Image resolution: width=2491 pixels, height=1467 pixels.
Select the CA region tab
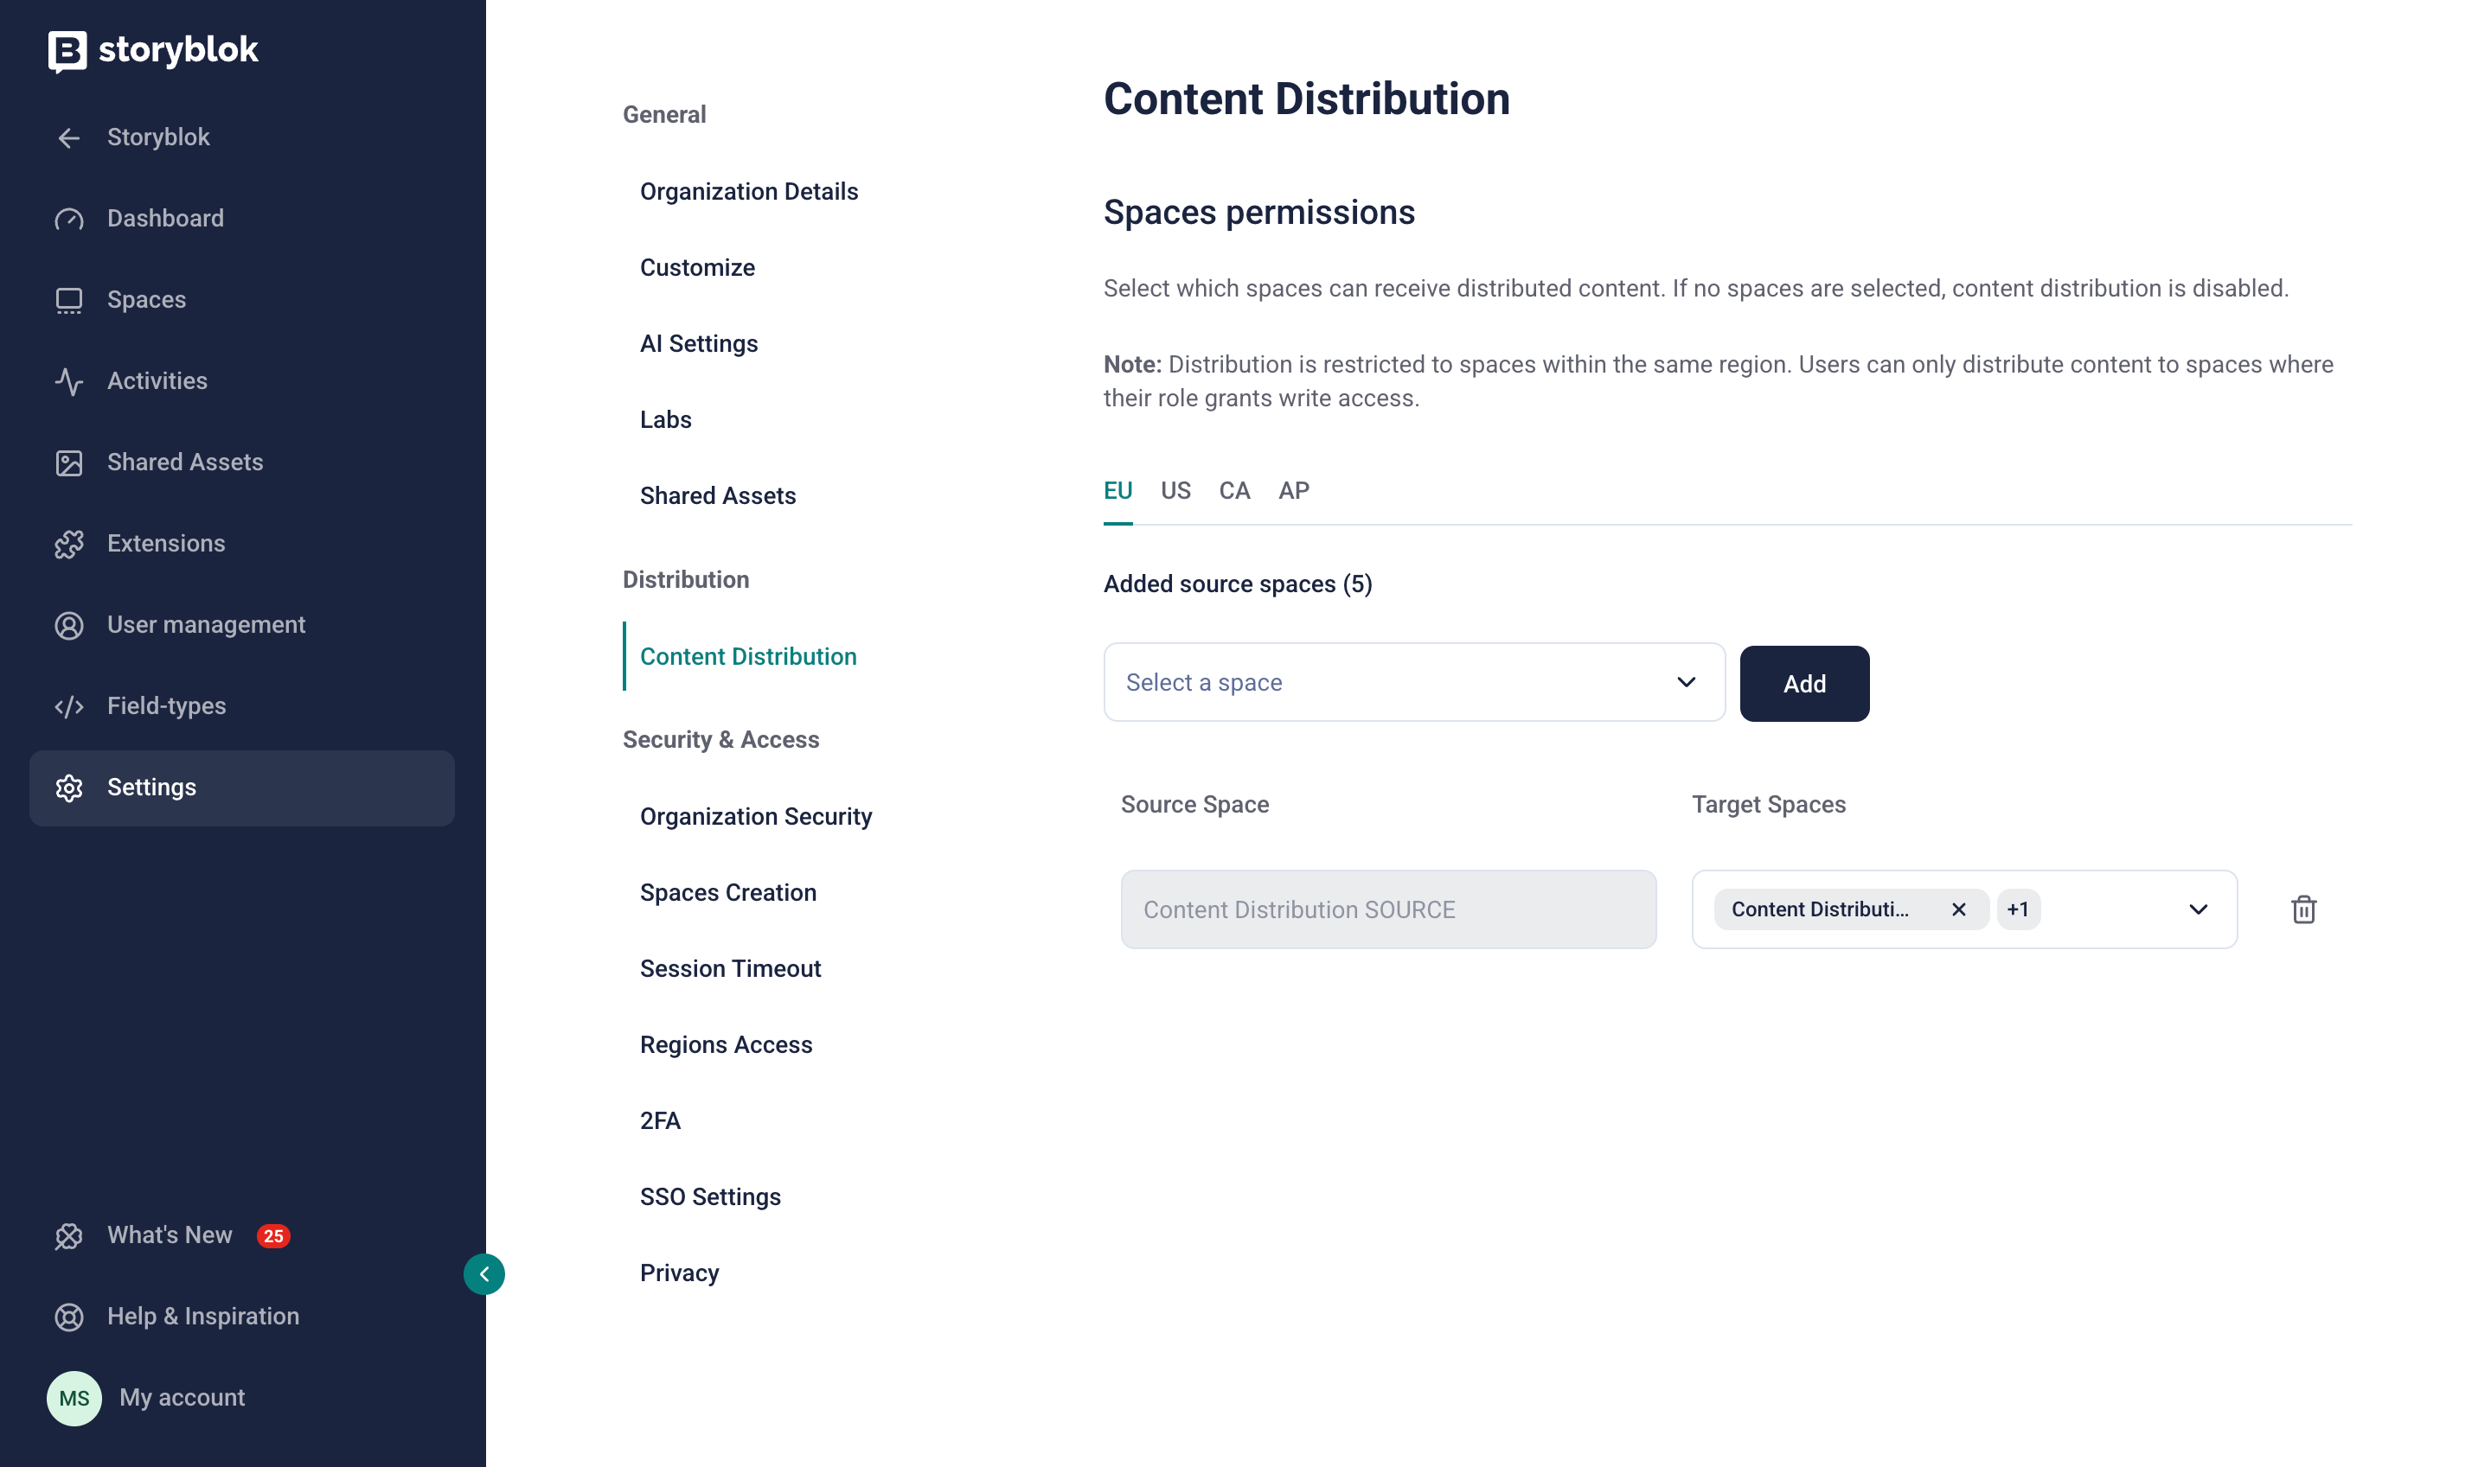point(1234,491)
